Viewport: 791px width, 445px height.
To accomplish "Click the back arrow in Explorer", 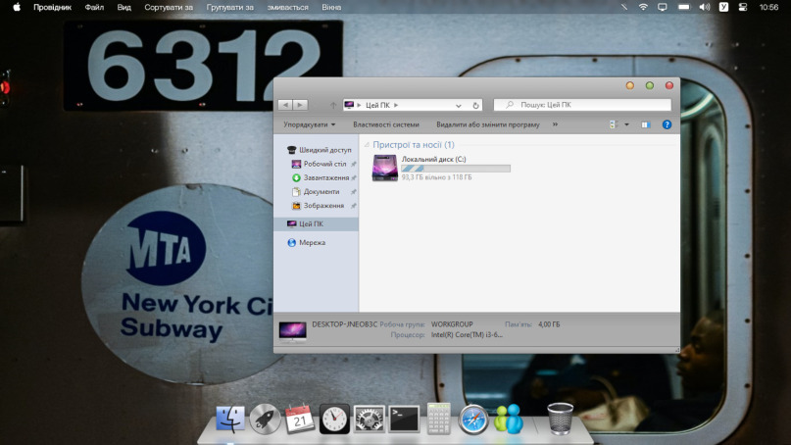I will click(x=285, y=105).
